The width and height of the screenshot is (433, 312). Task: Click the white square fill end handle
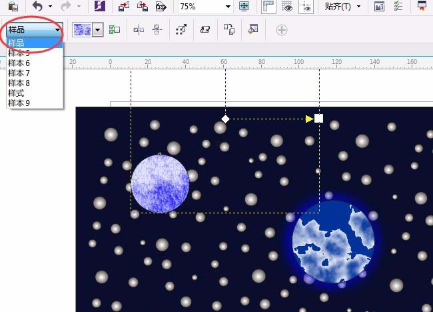click(318, 118)
